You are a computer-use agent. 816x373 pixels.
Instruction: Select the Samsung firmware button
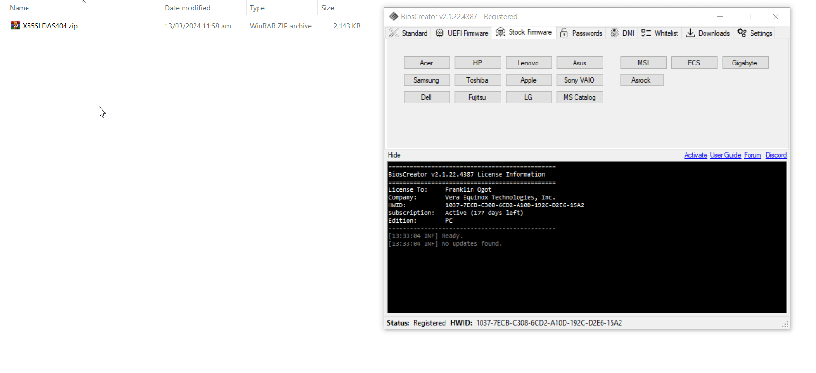[x=427, y=80]
